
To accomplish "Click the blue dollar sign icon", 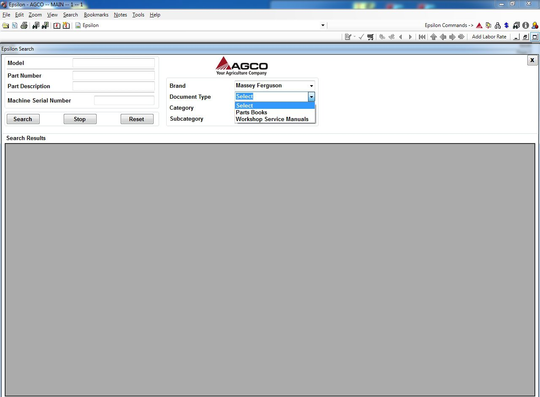I will coord(507,25).
